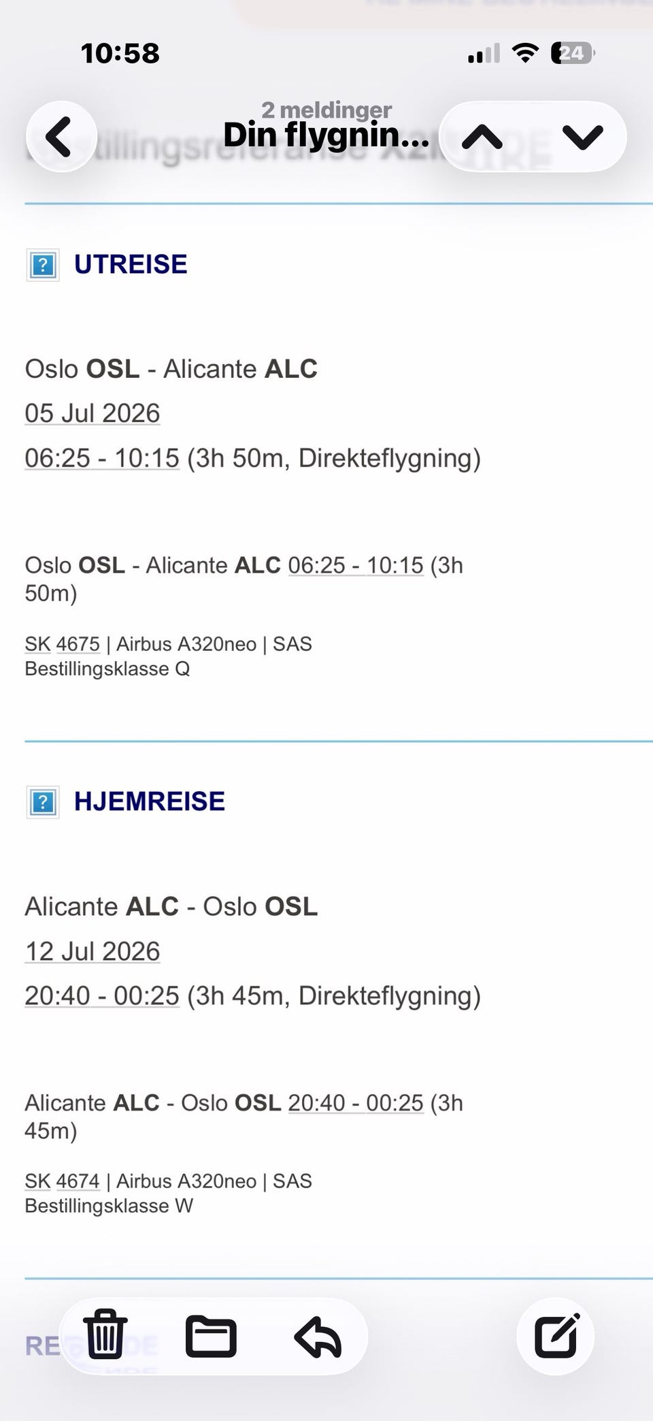Tap the battery indicator in status bar
The image size is (653, 1421).
[572, 53]
